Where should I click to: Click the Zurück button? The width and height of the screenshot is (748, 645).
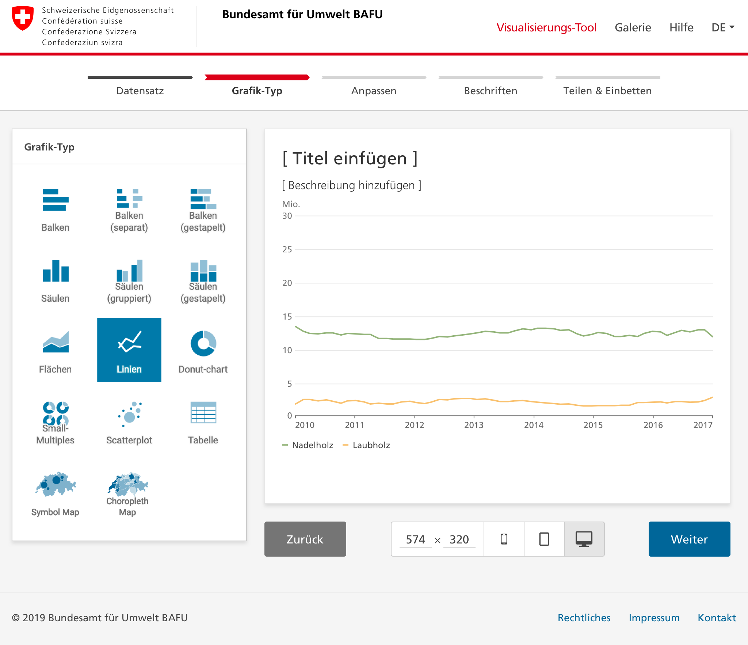pos(305,539)
